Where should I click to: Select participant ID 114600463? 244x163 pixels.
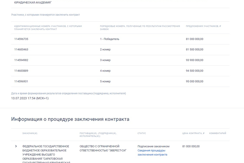pos(21,50)
